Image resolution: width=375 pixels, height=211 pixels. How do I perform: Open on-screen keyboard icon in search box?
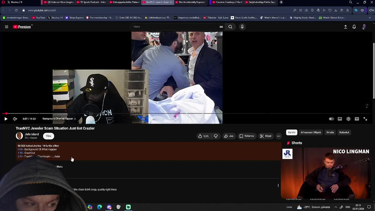tap(221, 27)
